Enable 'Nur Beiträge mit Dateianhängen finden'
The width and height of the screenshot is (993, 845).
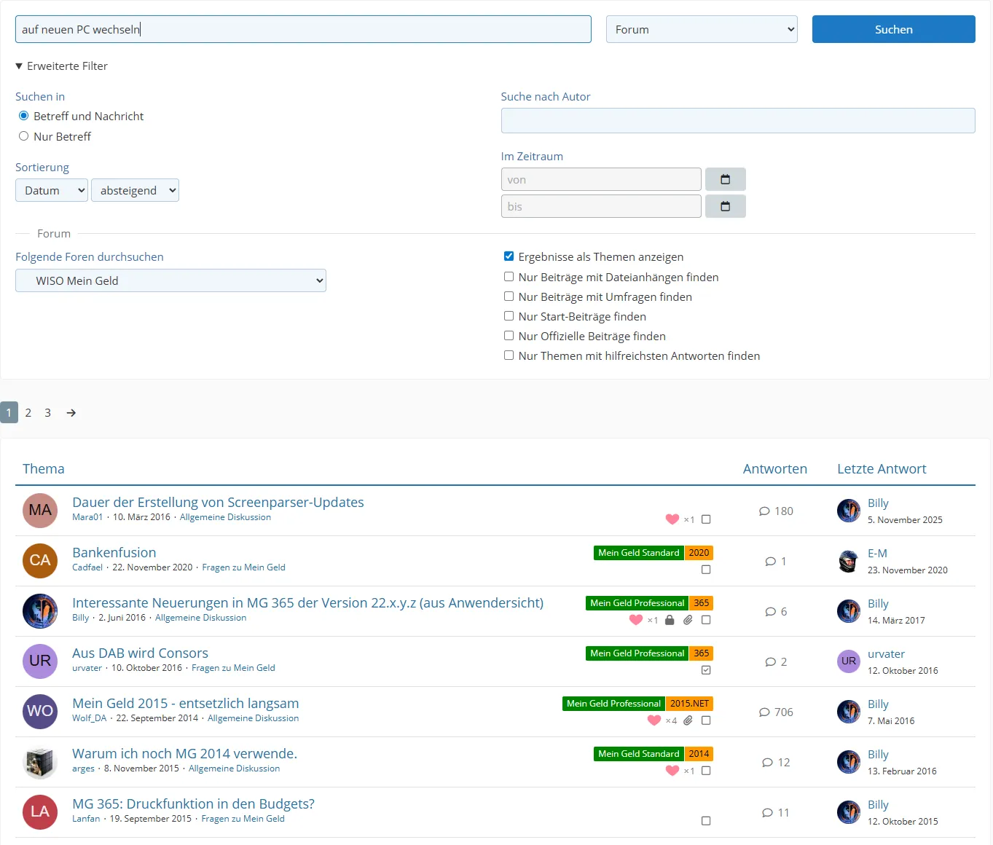509,277
